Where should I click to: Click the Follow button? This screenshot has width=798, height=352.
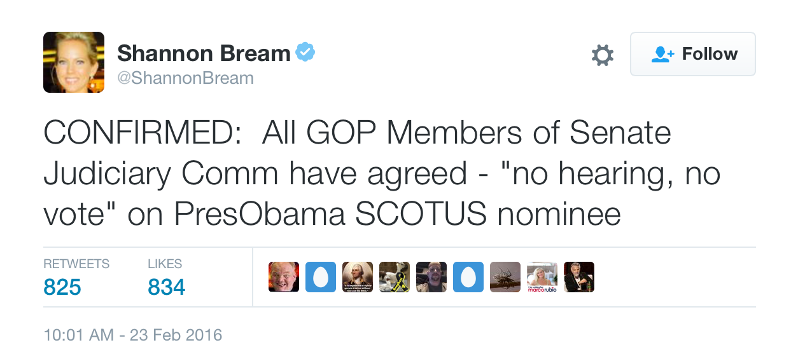coord(692,54)
